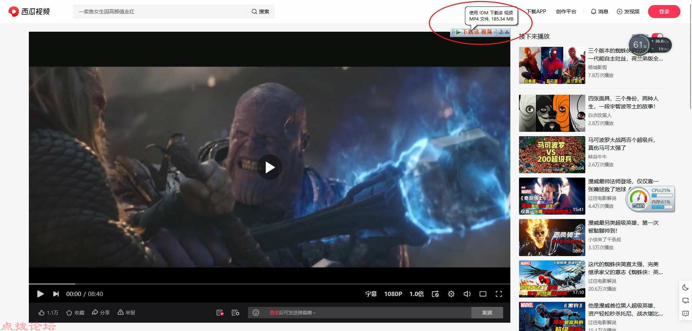The image size is (692, 331).
Task: Share the video (分享)
Action: pos(101,312)
